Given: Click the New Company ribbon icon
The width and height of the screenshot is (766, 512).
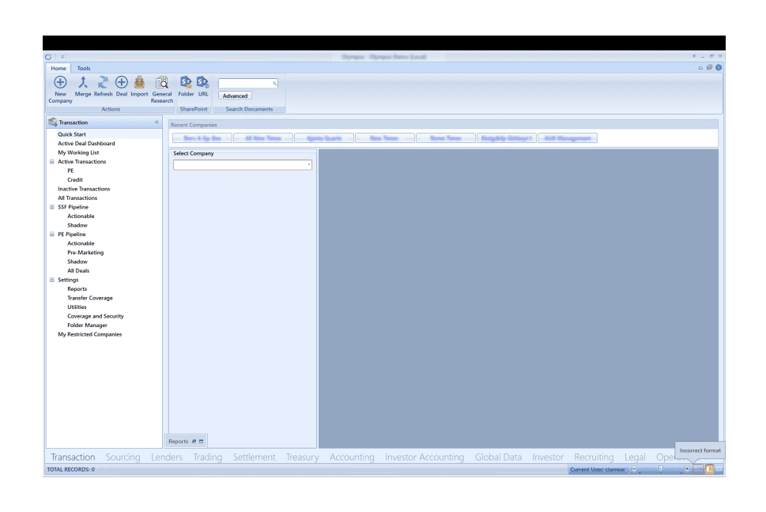Looking at the screenshot, I should click(x=60, y=82).
